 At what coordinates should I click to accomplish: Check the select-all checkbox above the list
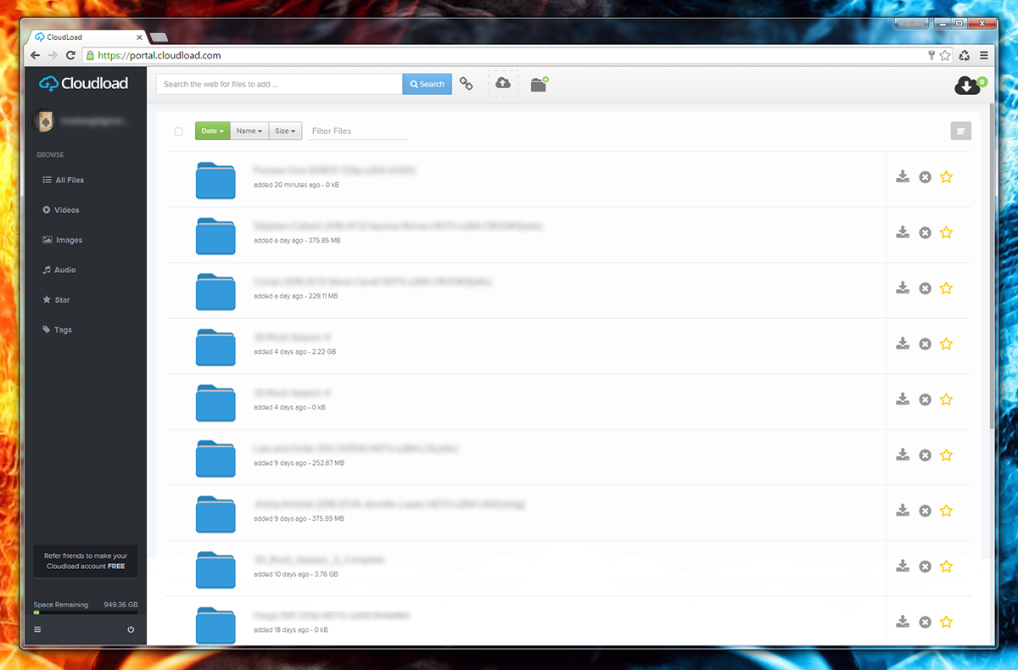179,131
